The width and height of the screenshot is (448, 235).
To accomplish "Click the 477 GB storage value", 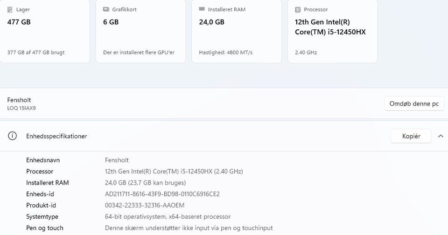I will pos(19,22).
